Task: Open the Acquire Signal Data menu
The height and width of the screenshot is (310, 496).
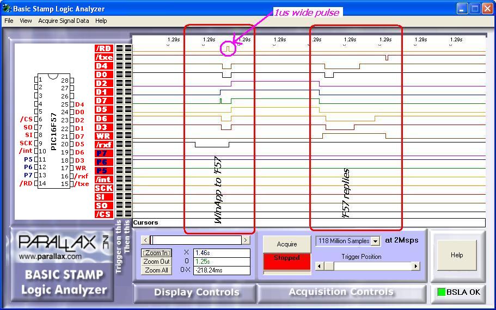Action: pyautogui.click(x=64, y=21)
